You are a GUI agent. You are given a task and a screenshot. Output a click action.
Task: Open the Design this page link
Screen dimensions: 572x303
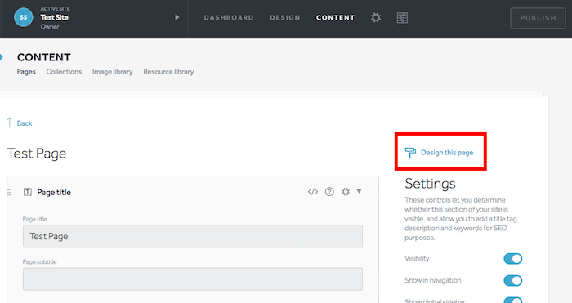[x=447, y=153]
